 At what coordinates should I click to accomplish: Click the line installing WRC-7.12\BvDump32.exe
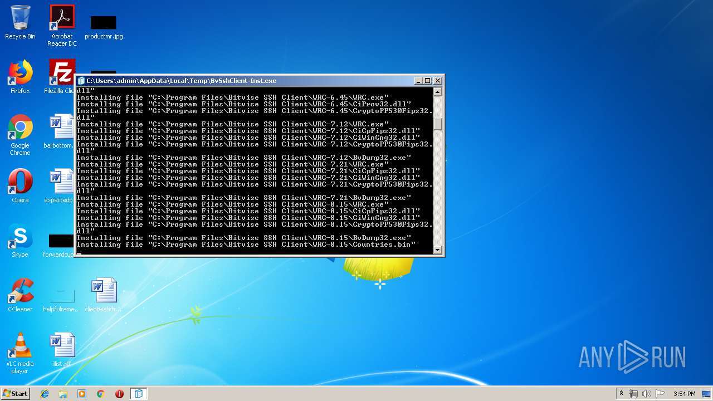244,158
